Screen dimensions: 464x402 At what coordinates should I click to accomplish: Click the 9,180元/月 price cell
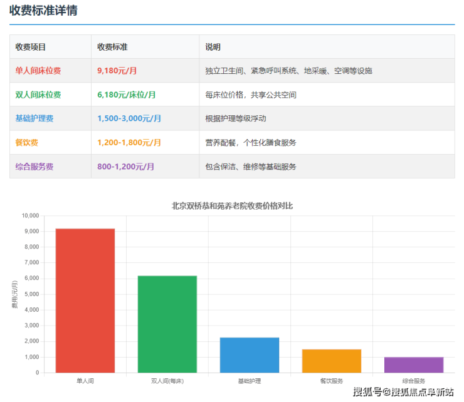click(117, 71)
